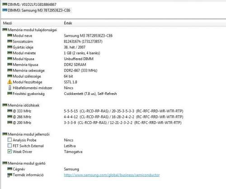Click the @ 266 MHz timing icon
The width and height of the screenshot is (226, 189).
click(x=9, y=117)
